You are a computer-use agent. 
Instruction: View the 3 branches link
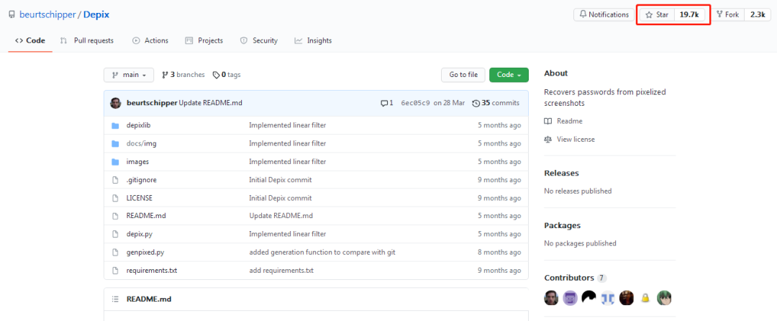[183, 75]
